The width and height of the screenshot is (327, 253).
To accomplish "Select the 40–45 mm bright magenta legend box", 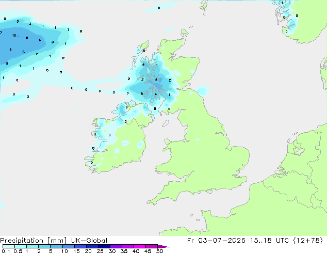I will (x=140, y=246).
